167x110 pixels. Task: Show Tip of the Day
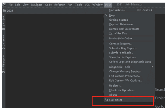coord(129,33)
